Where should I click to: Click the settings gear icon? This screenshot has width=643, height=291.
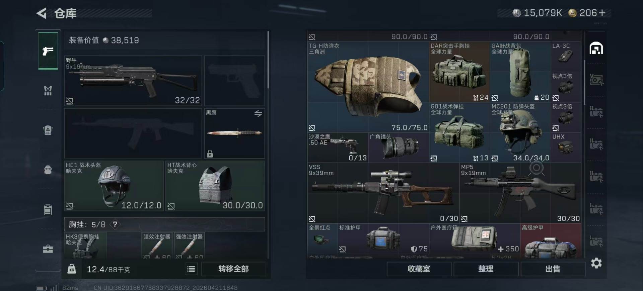(x=596, y=263)
